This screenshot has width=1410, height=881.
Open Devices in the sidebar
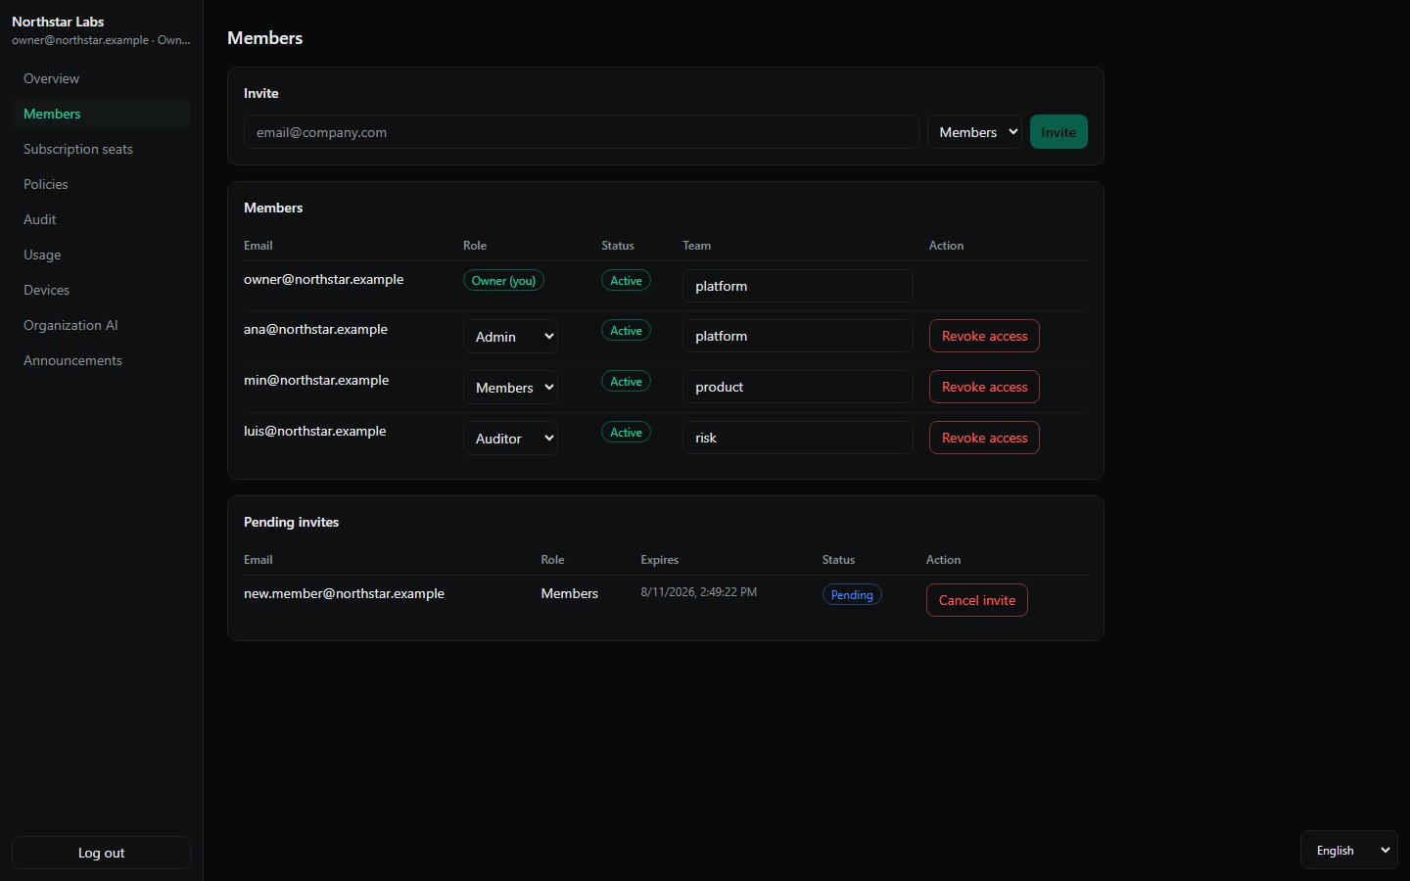point(101,290)
